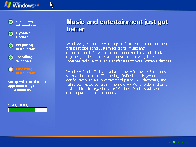Click the green Dynamic Update step indicator
Image resolution: width=196 pixels, height=147 pixels.
pos(11,34)
